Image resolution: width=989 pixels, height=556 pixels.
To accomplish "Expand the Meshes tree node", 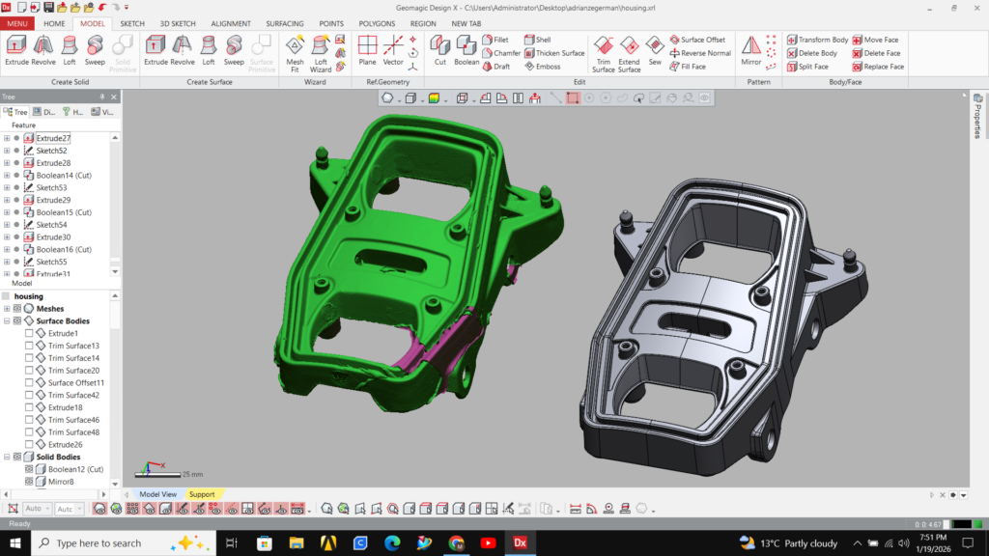I will 7,309.
